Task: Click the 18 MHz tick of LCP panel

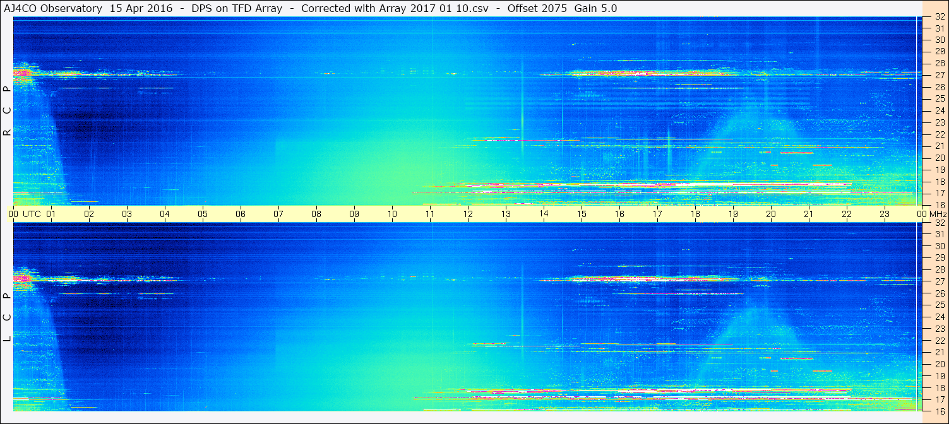Action: [x=940, y=387]
